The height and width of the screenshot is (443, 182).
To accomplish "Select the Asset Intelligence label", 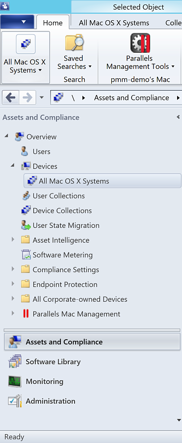I will 61,240.
